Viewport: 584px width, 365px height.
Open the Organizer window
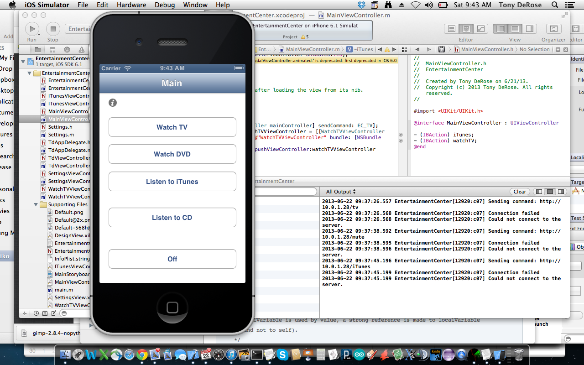coord(553,29)
